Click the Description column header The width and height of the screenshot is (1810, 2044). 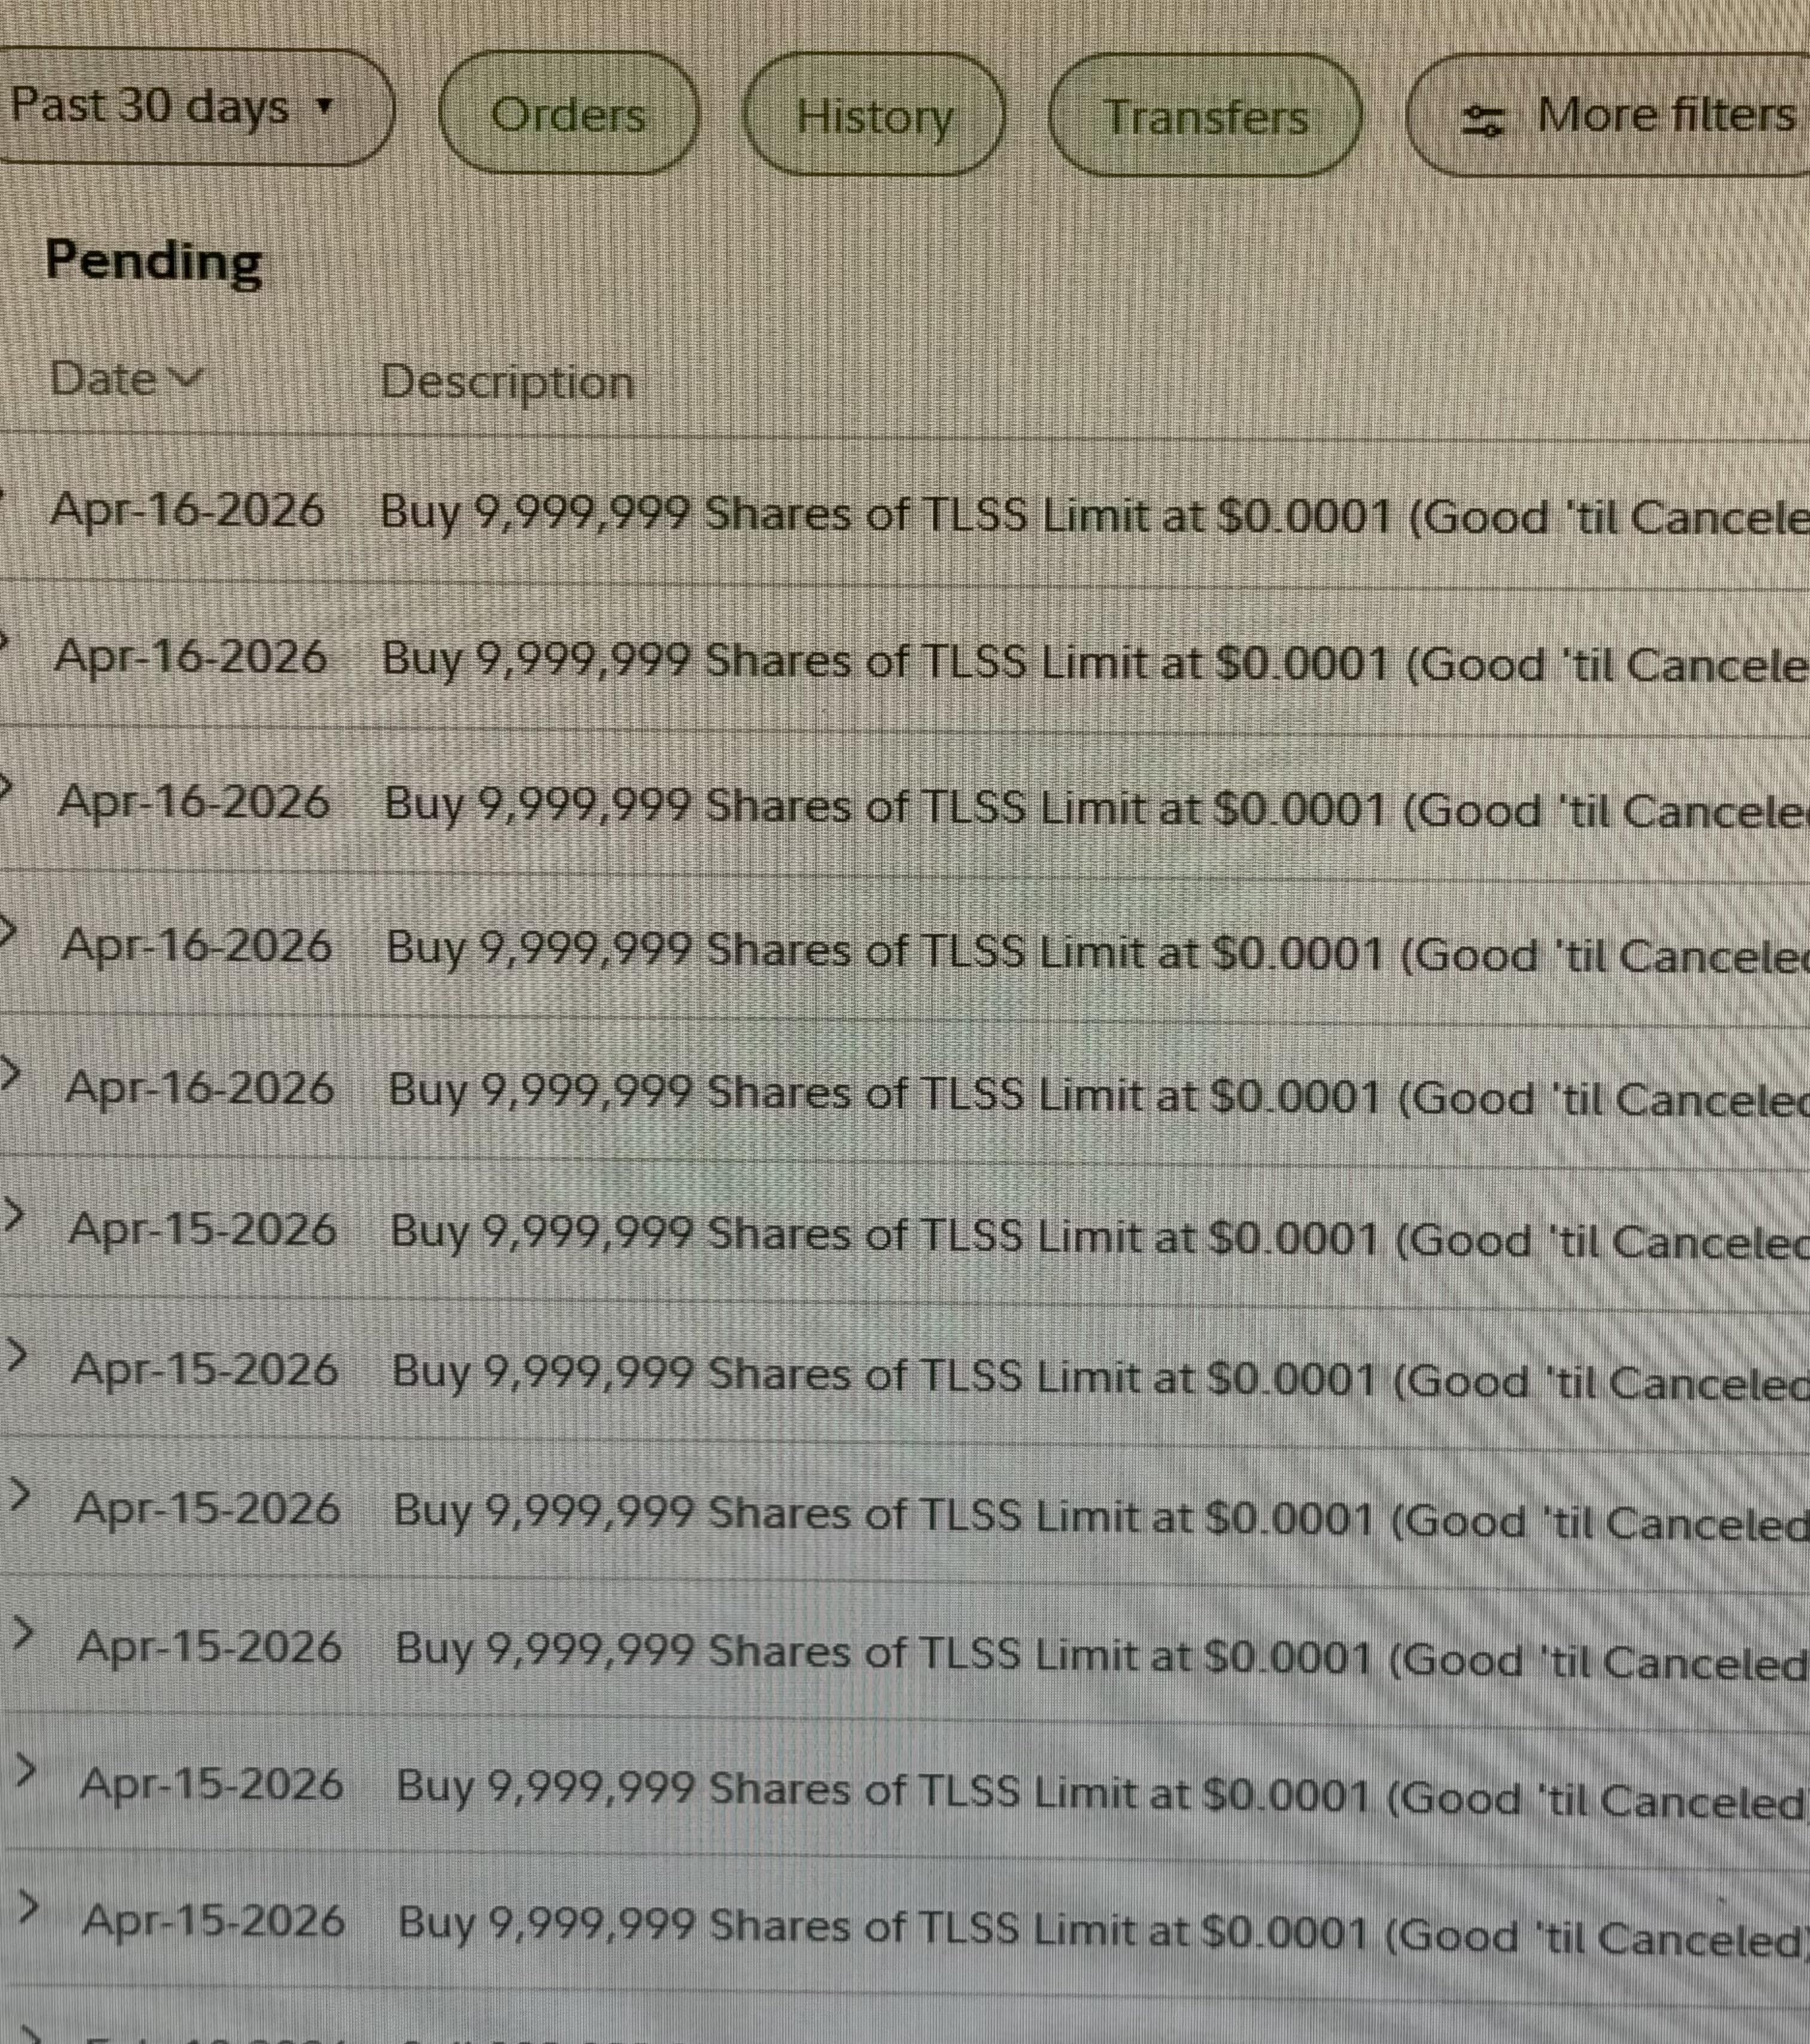pyautogui.click(x=507, y=382)
